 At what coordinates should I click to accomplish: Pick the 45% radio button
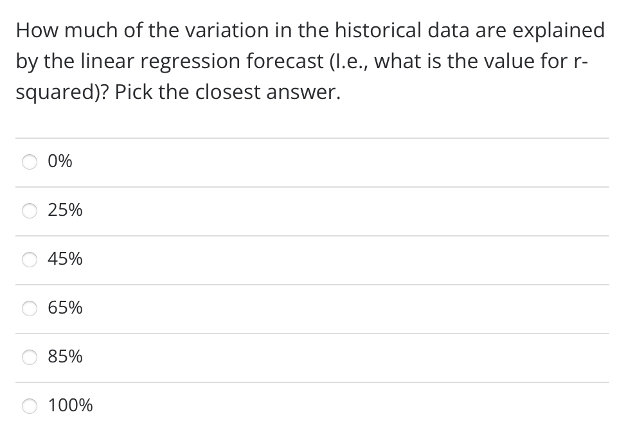click(x=31, y=260)
